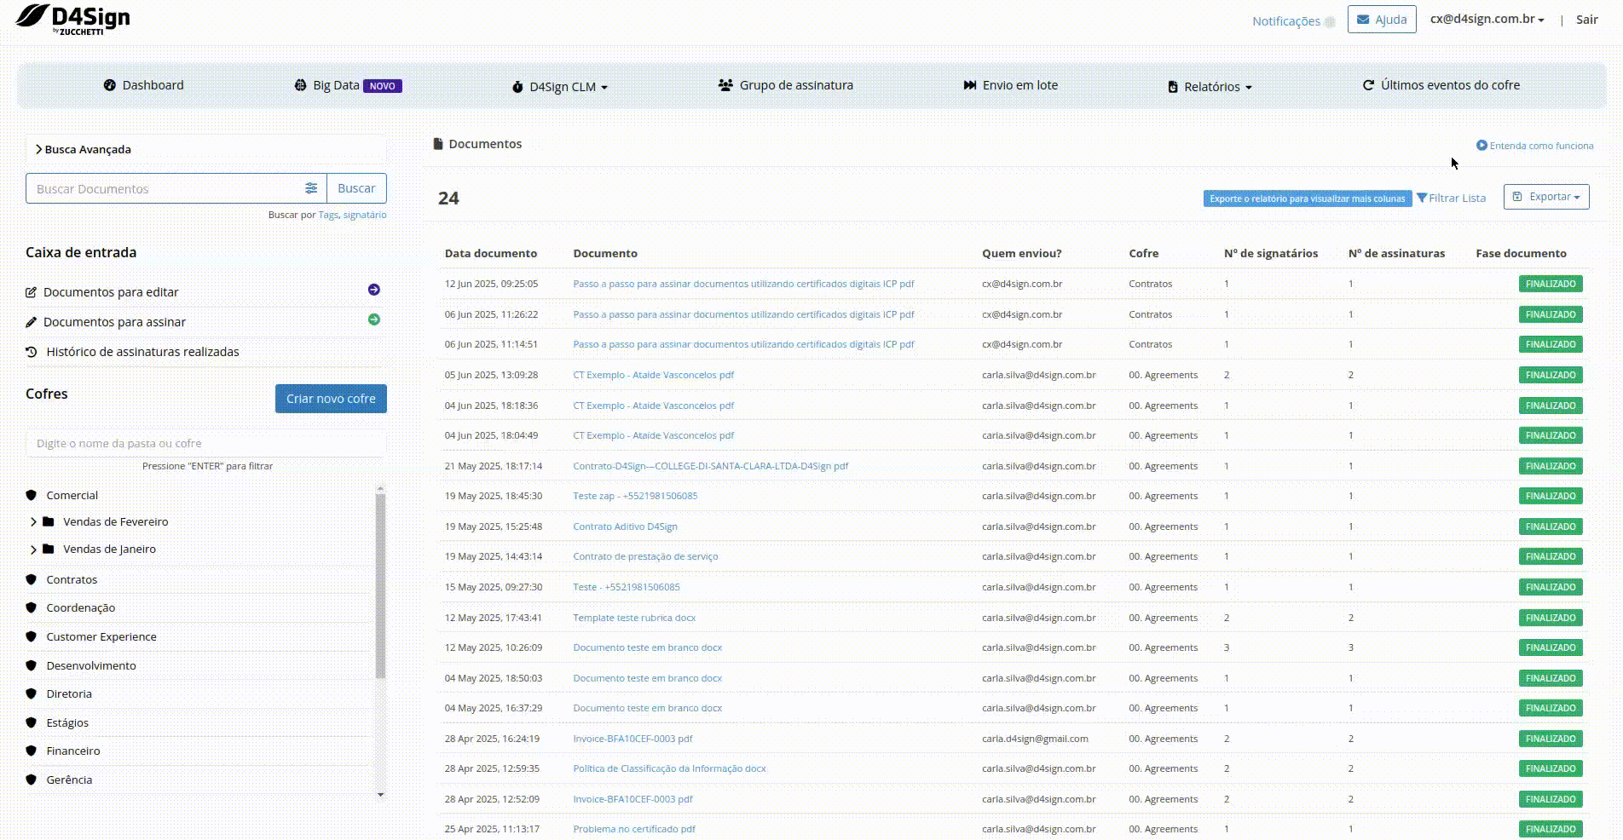
Task: Open Política de Classificação da Informação document
Action: 669,768
